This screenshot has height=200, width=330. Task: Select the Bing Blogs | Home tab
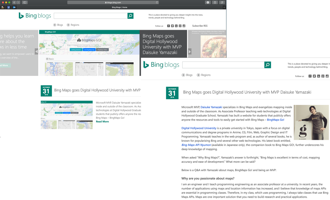(x=120, y=7)
